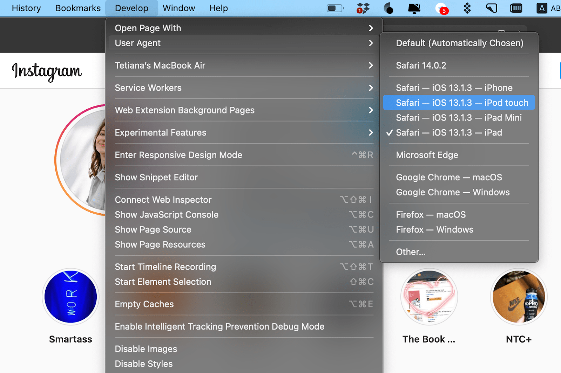This screenshot has width=561, height=373.
Task: Select Firefox — macOS user agent
Action: point(459,215)
